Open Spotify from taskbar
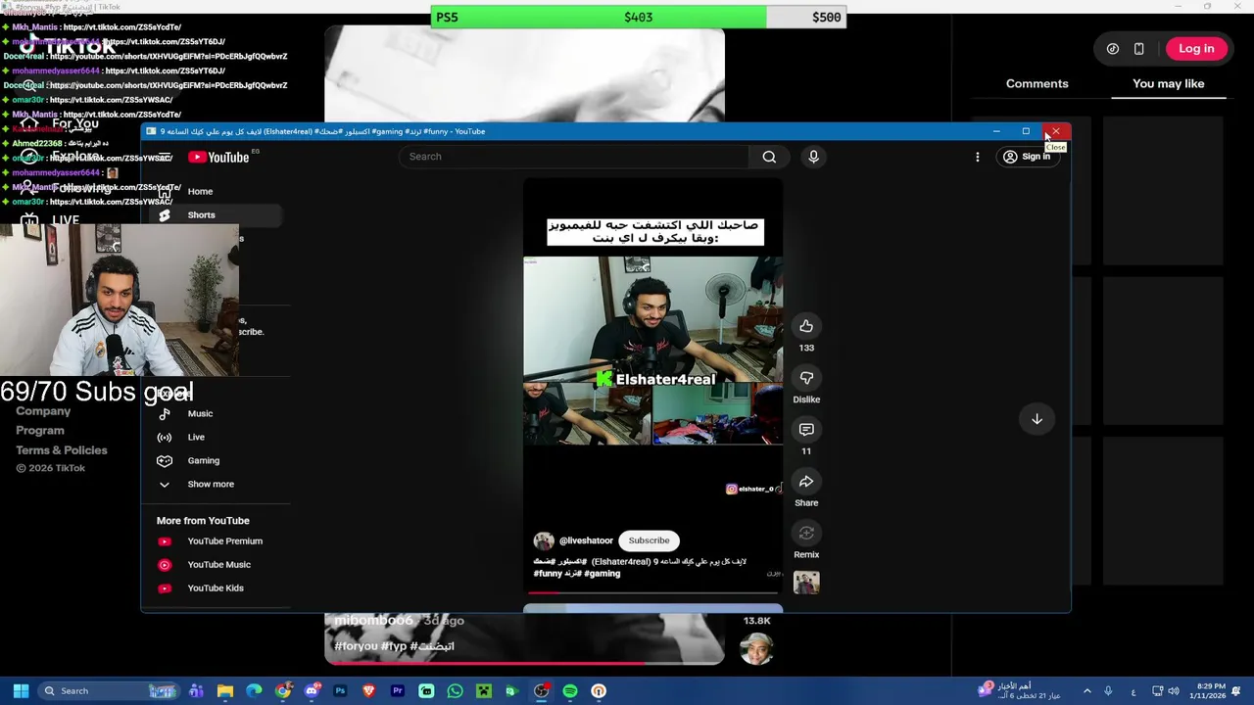1254x705 pixels. coord(570,691)
